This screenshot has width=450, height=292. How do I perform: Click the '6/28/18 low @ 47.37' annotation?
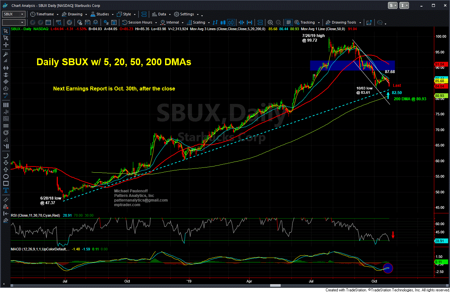tap(51, 201)
